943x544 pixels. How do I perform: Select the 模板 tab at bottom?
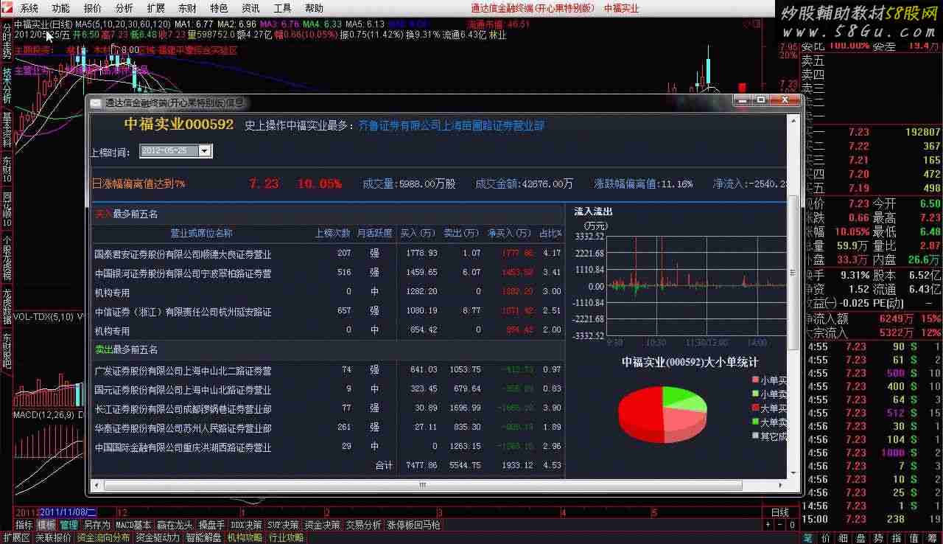[x=46, y=525]
